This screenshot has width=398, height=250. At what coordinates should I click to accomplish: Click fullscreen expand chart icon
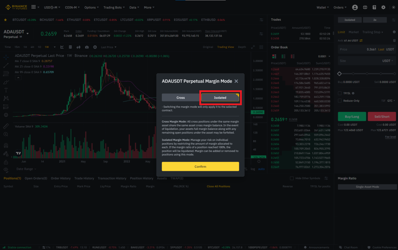coord(253,47)
